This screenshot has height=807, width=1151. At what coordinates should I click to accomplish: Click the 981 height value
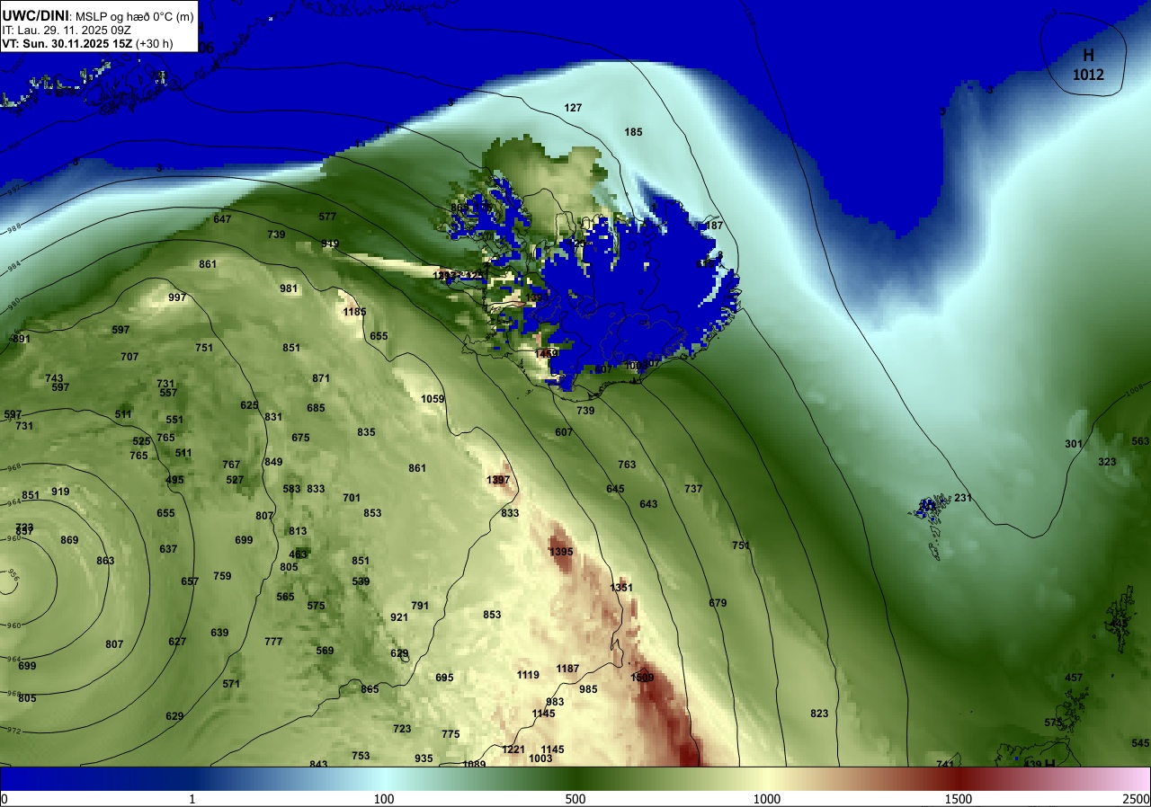[x=289, y=288]
